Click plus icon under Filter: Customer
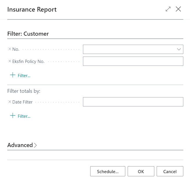Image resolution: width=190 pixels, height=183 pixels. (12, 75)
